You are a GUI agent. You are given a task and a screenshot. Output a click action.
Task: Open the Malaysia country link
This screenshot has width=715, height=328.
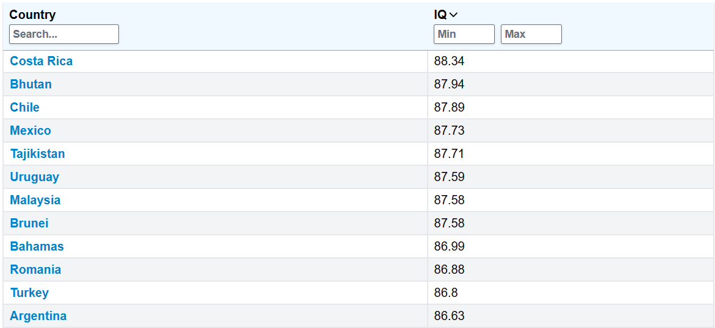click(35, 200)
